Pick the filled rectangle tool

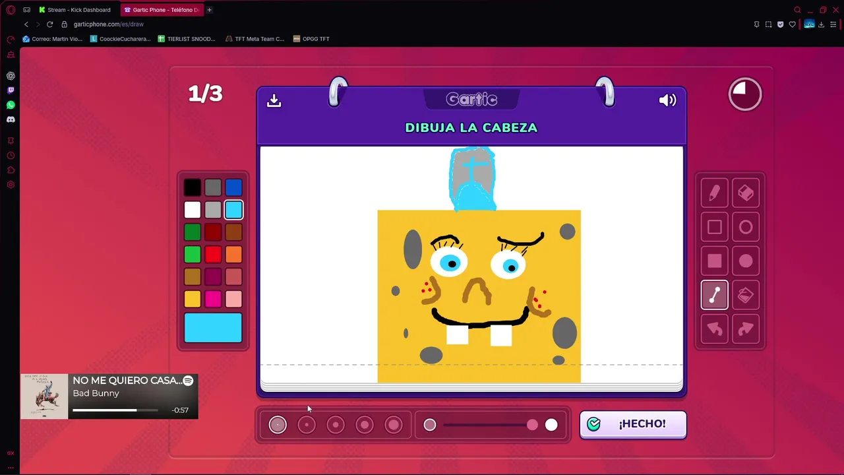coord(715,261)
